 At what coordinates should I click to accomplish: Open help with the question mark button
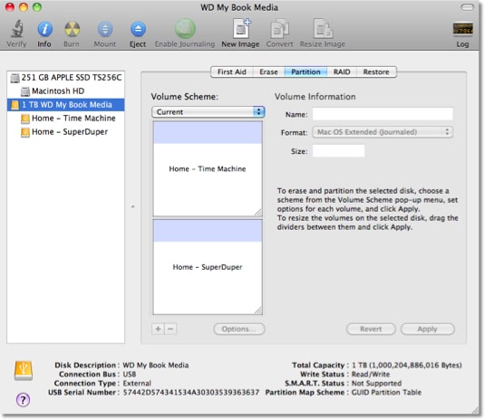(x=23, y=400)
